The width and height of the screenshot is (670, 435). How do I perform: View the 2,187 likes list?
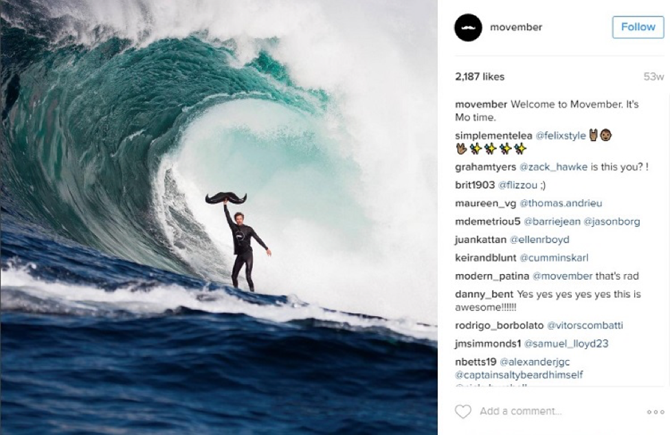480,76
